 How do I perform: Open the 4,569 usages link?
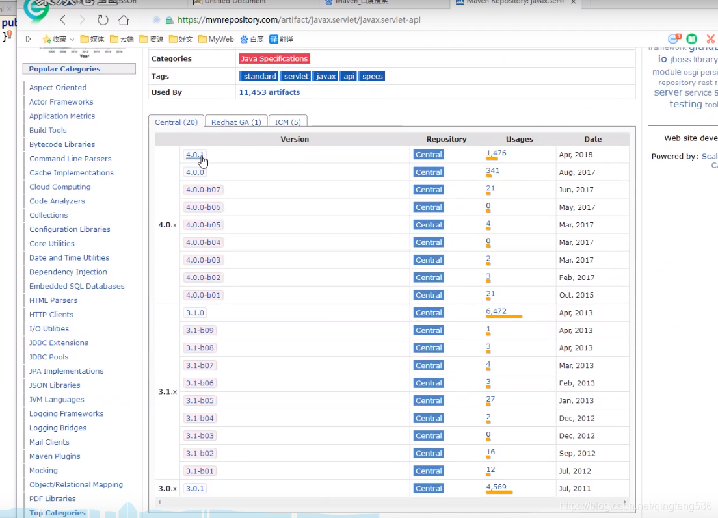[x=496, y=487]
